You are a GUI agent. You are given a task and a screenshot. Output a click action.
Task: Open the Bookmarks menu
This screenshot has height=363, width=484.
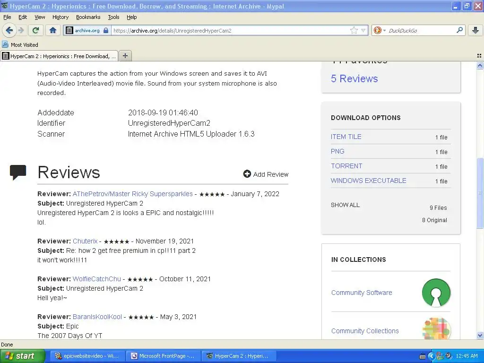tap(88, 17)
